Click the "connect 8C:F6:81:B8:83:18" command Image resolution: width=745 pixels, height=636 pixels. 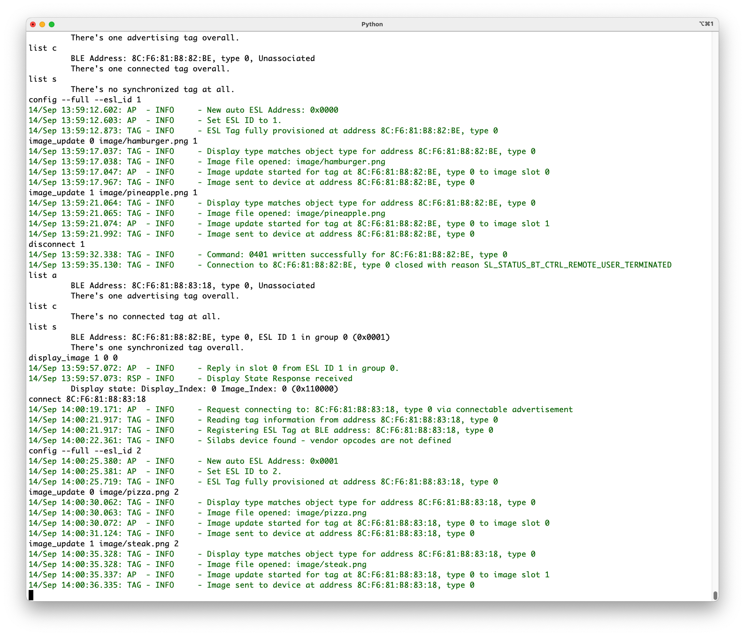[87, 399]
